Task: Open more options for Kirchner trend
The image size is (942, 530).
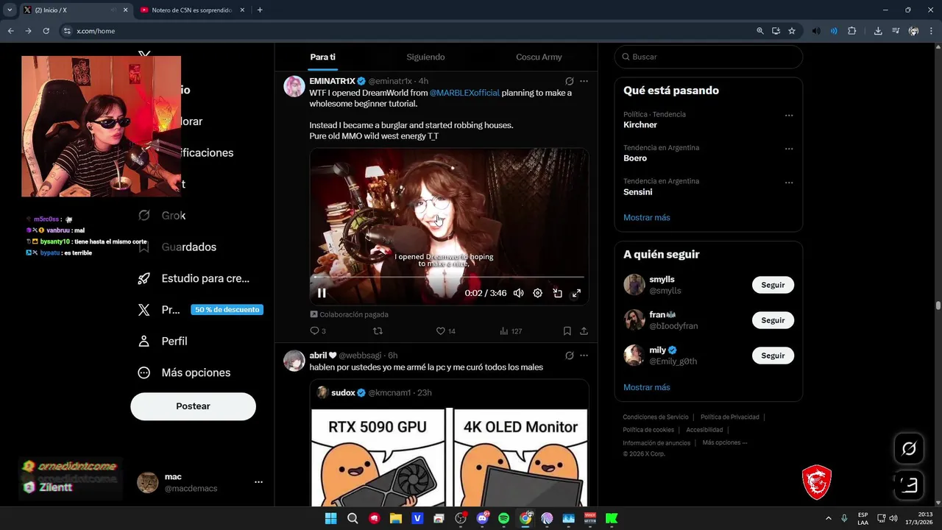Action: (x=789, y=116)
